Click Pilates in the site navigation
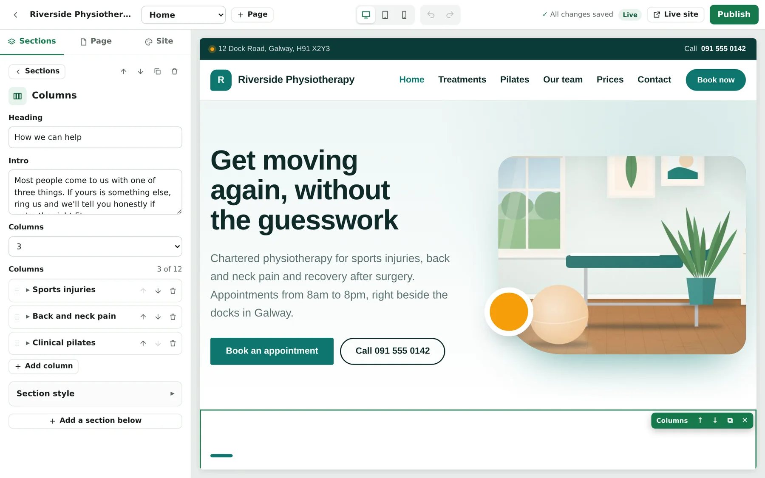Image resolution: width=765 pixels, height=478 pixels. [515, 79]
